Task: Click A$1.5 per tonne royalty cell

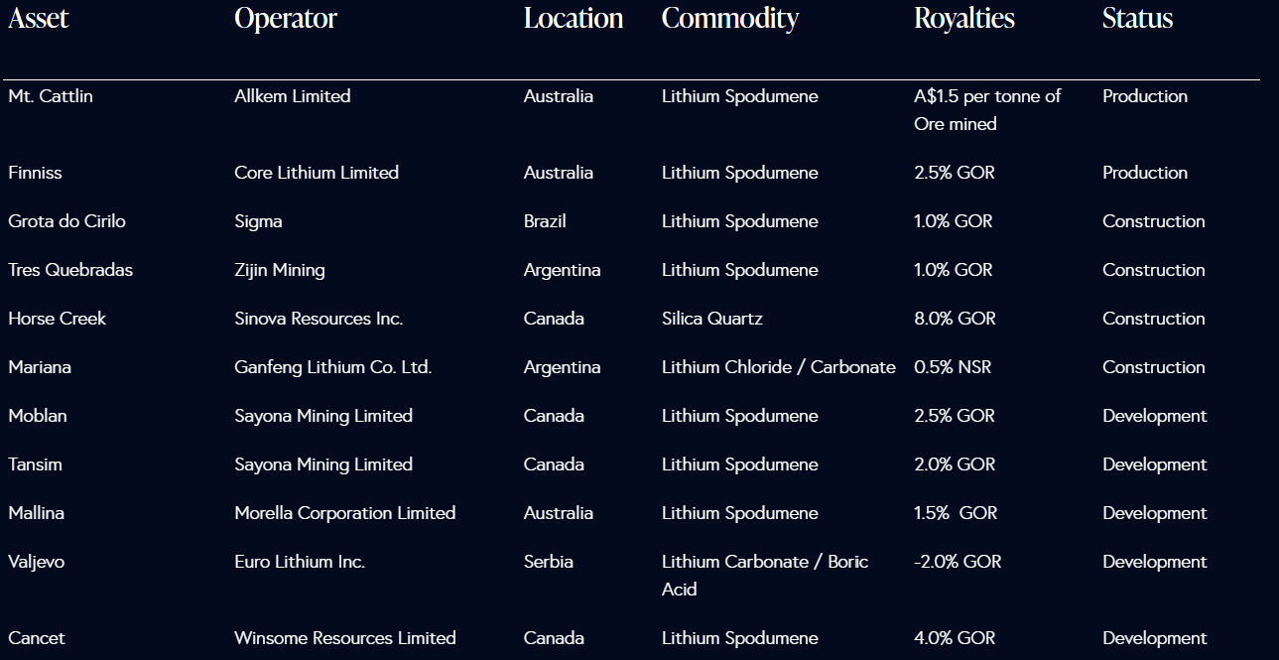Action: [987, 110]
